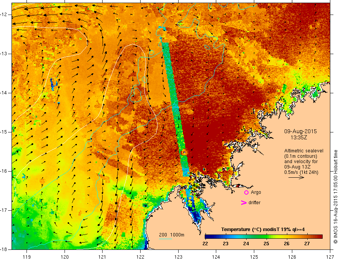Click longitude axis label '125'
The height and width of the screenshot is (261, 338).
[254, 257]
